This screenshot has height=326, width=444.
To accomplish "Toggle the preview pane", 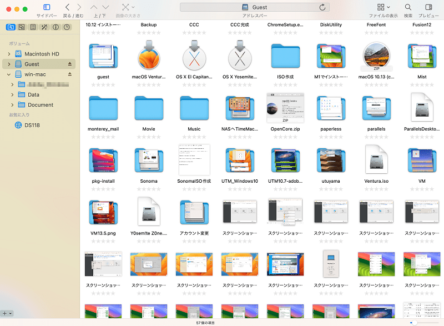I will [x=428, y=7].
